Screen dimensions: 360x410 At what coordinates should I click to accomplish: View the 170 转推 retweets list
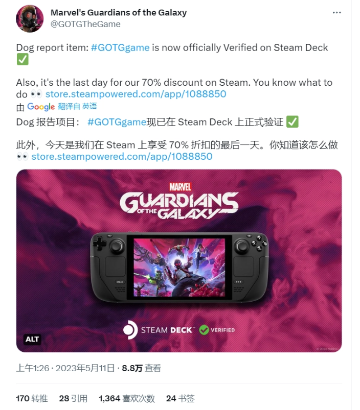pyautogui.click(x=32, y=398)
